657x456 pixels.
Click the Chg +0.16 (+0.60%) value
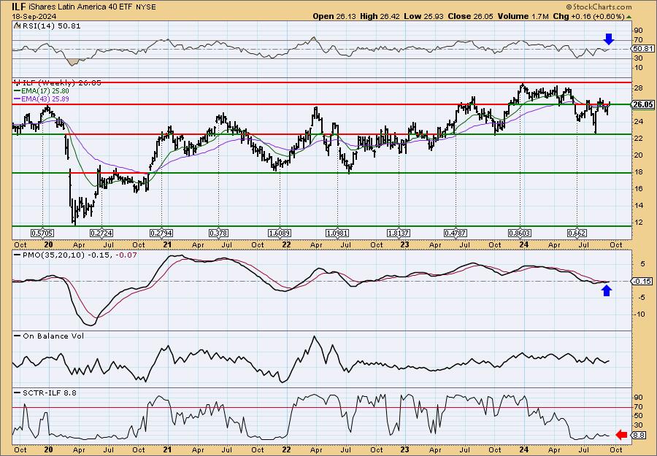pos(588,16)
